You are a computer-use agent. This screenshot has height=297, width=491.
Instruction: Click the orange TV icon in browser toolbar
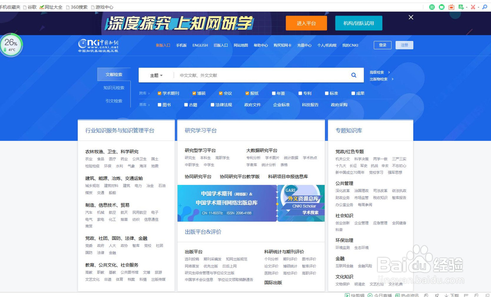(451, 7)
